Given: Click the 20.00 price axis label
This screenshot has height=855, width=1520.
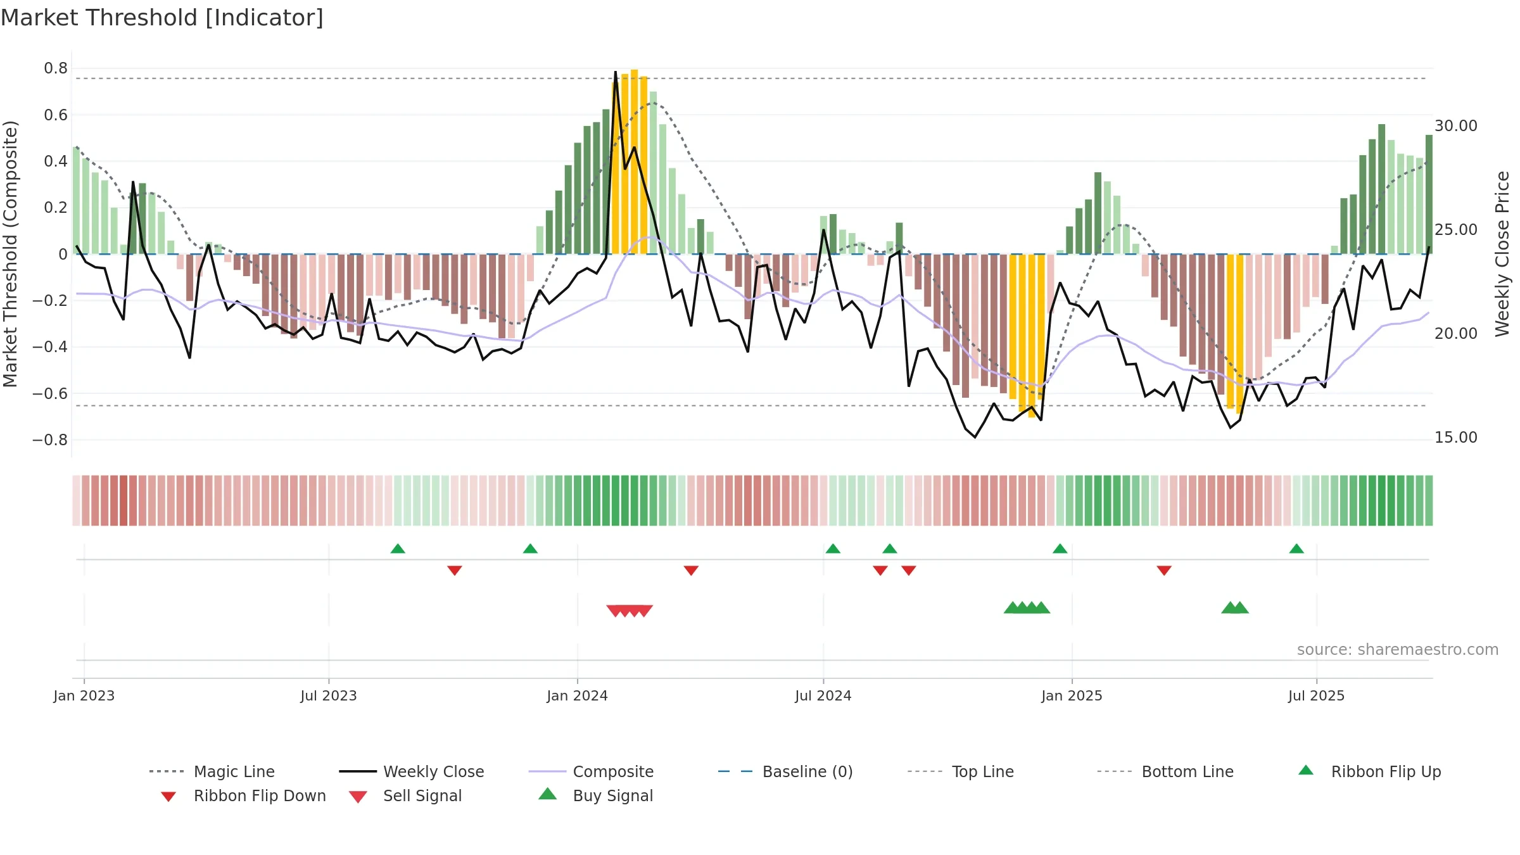Looking at the screenshot, I should click(1456, 334).
